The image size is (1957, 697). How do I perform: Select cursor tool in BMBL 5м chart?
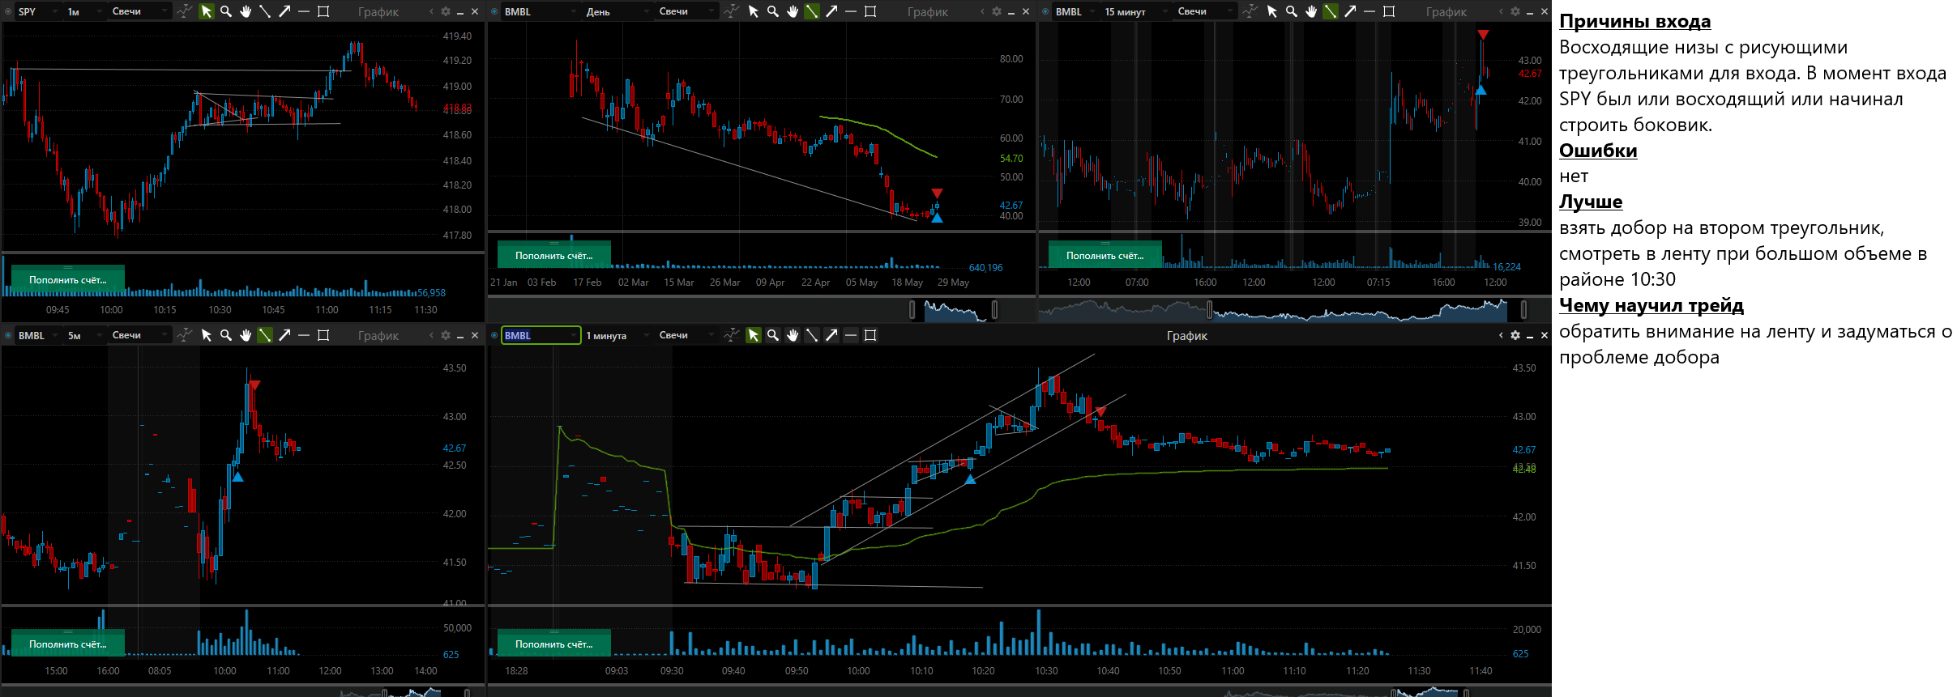[x=206, y=335]
